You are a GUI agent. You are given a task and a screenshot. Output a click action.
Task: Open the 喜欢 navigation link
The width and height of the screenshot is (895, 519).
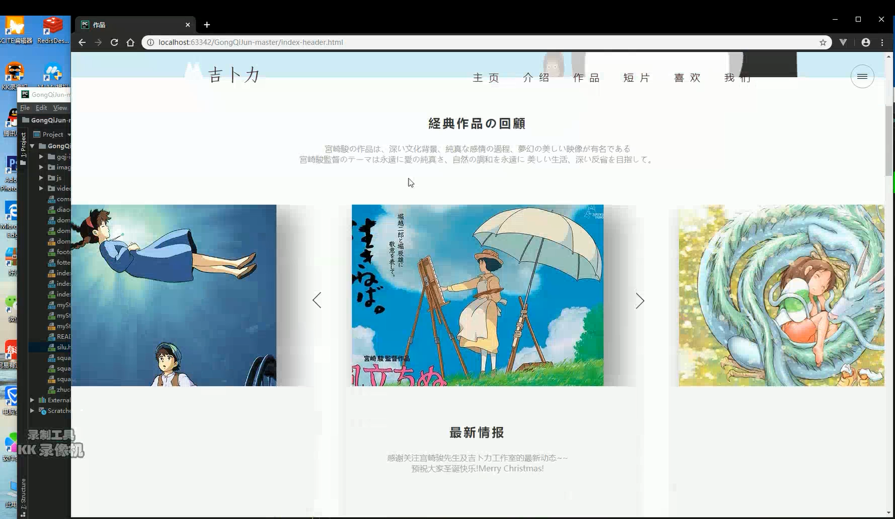[687, 78]
